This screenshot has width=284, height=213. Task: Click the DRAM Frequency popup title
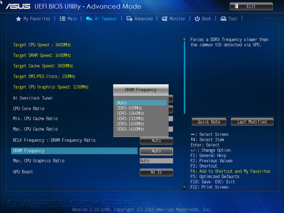coord(141,90)
